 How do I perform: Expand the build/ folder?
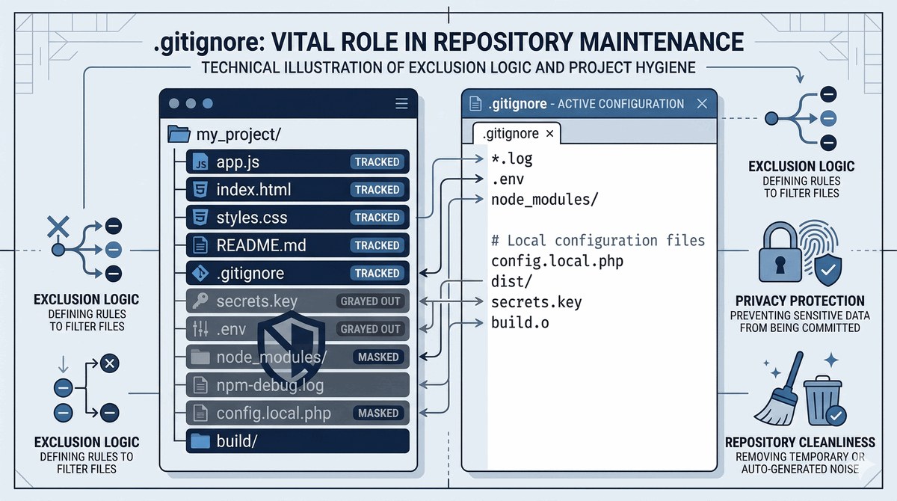pyautogui.click(x=297, y=441)
